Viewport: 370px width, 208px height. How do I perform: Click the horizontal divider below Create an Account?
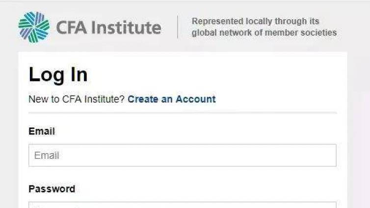[183, 113]
